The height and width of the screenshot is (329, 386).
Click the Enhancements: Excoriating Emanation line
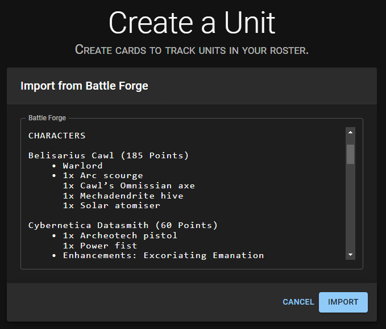(x=163, y=255)
